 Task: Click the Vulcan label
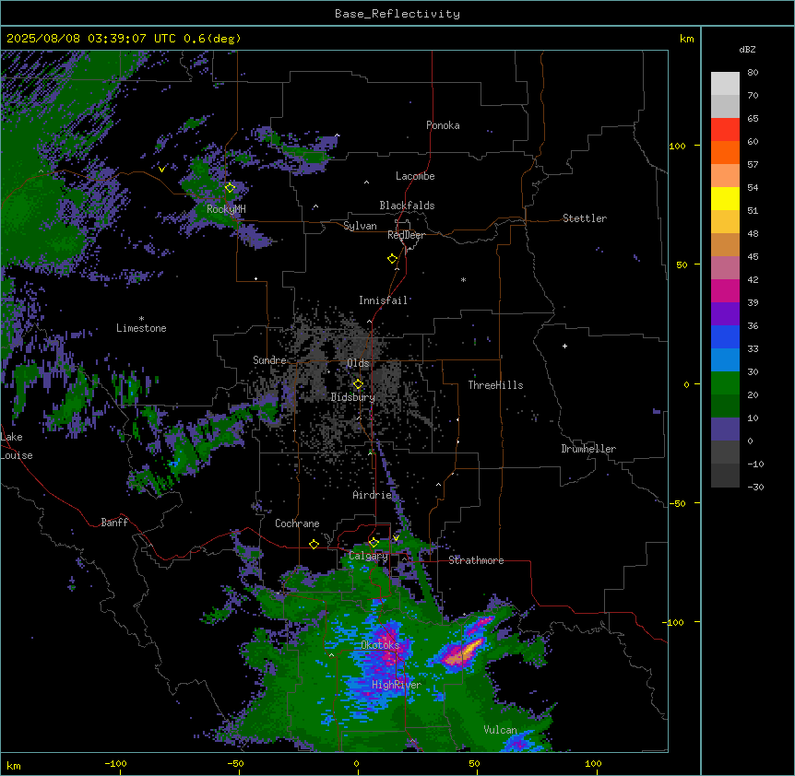(500, 730)
